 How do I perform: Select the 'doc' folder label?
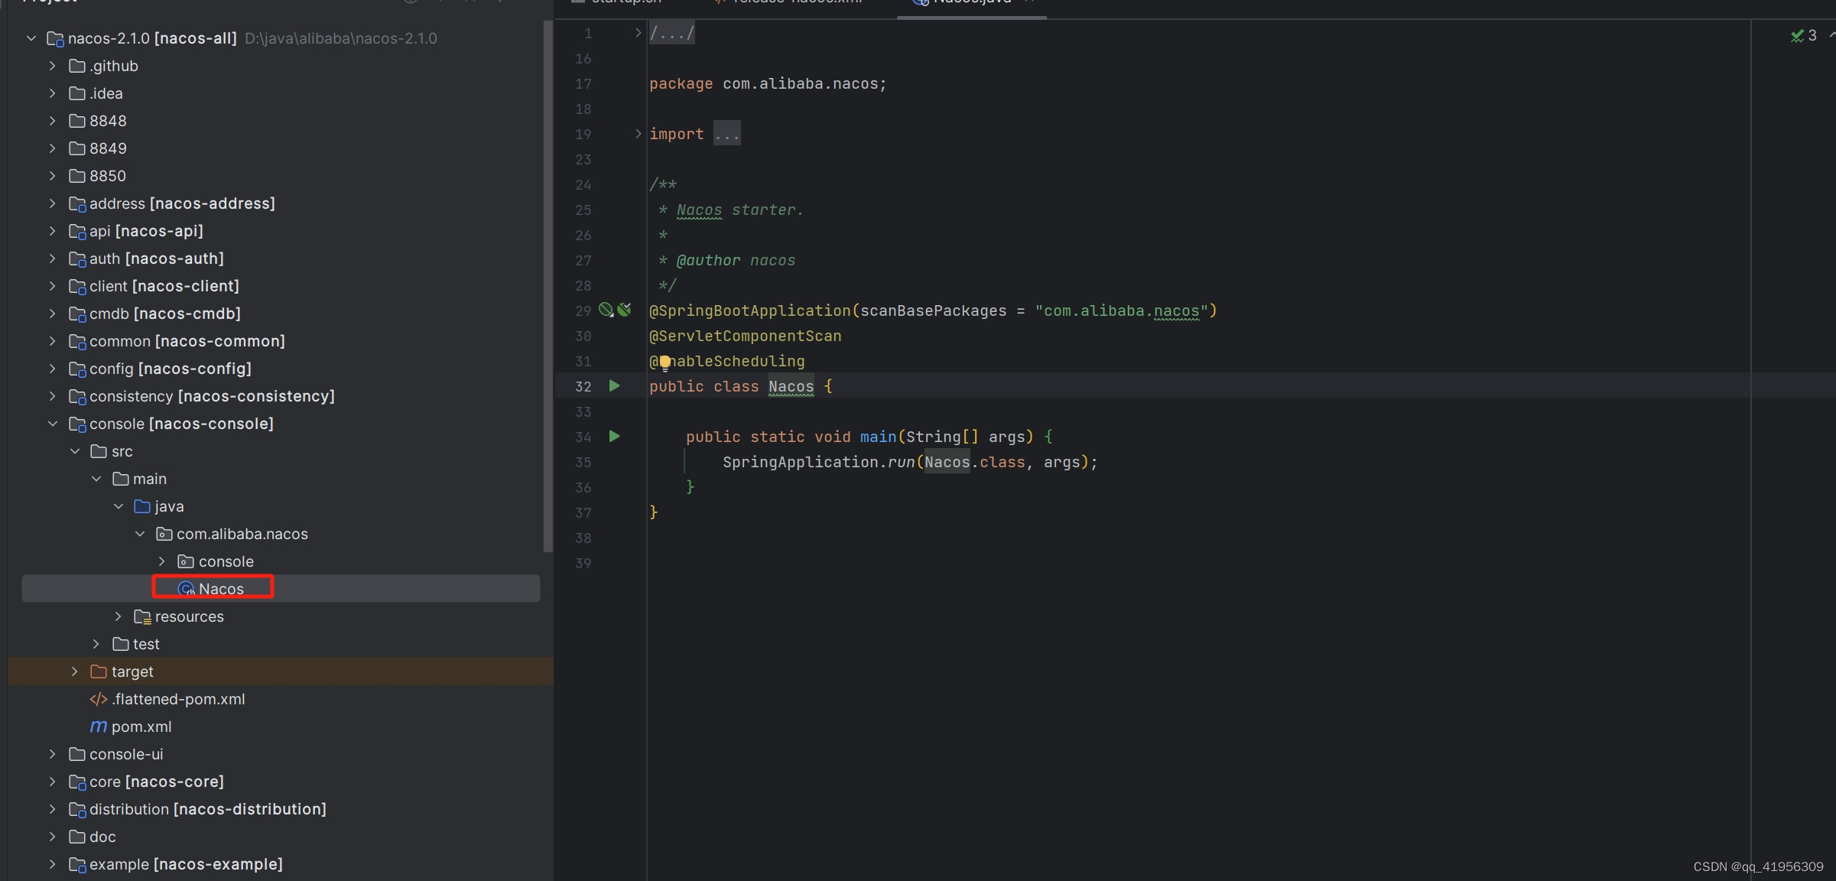102,837
